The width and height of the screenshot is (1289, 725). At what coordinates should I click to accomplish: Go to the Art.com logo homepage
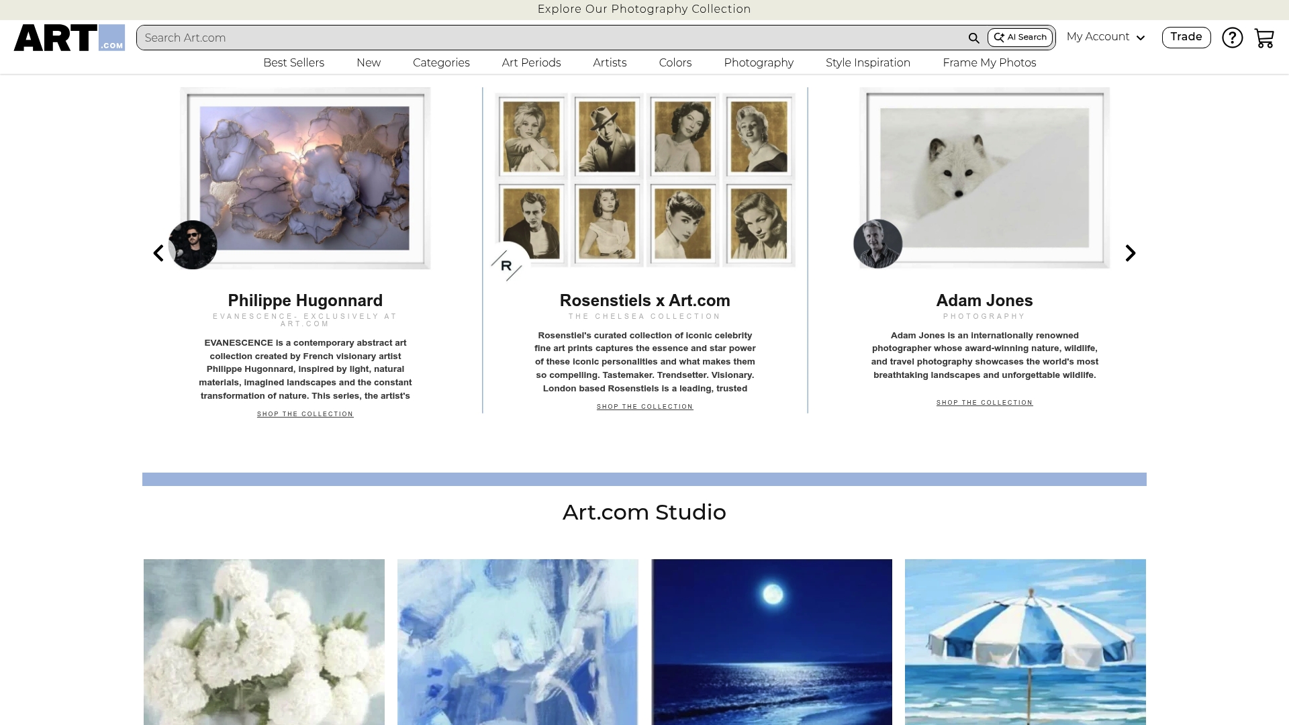point(69,38)
